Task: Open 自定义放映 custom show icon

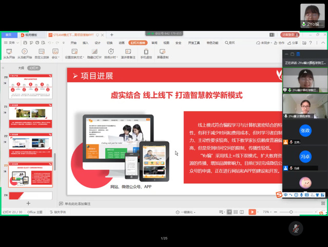Action: [x=42, y=52]
